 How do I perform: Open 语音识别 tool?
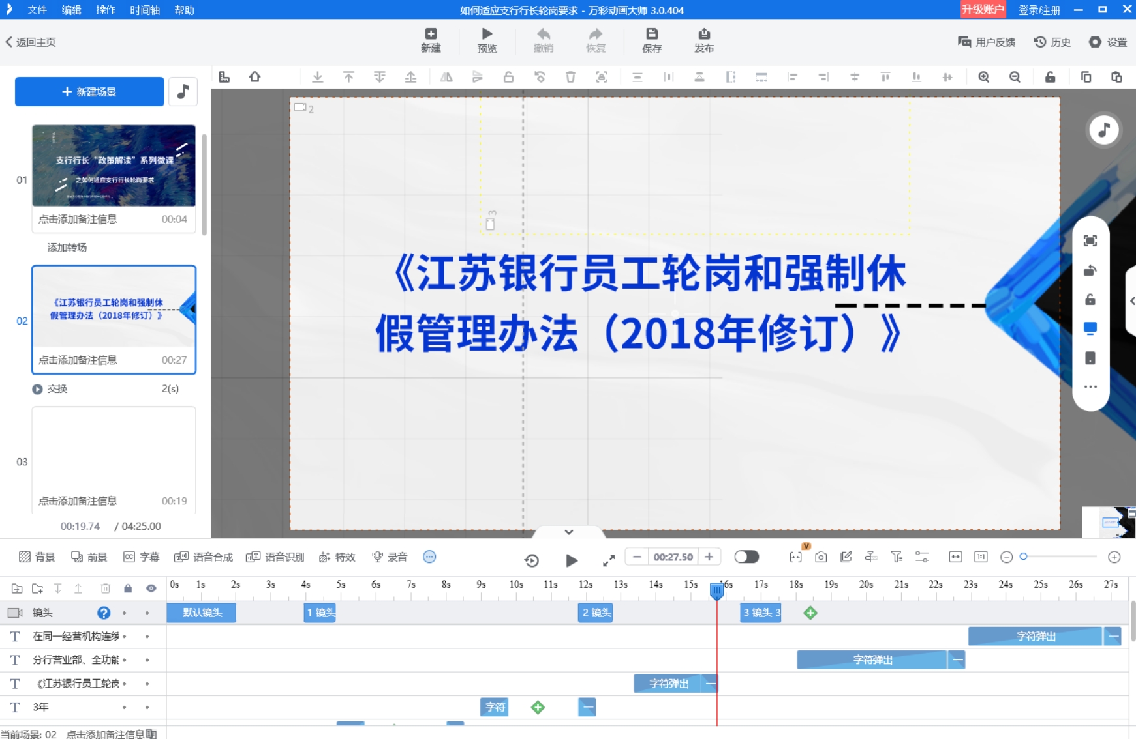(x=275, y=557)
